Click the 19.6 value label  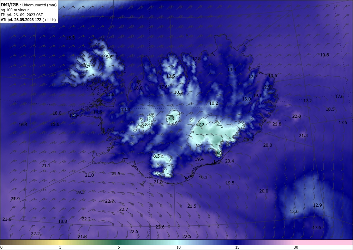click(x=273, y=75)
